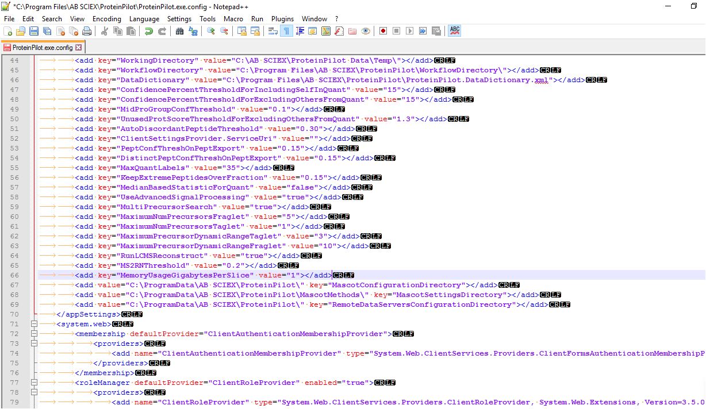Toggle synchronized horizontal scrolling
This screenshot has width=706, height=409.
[255, 30]
